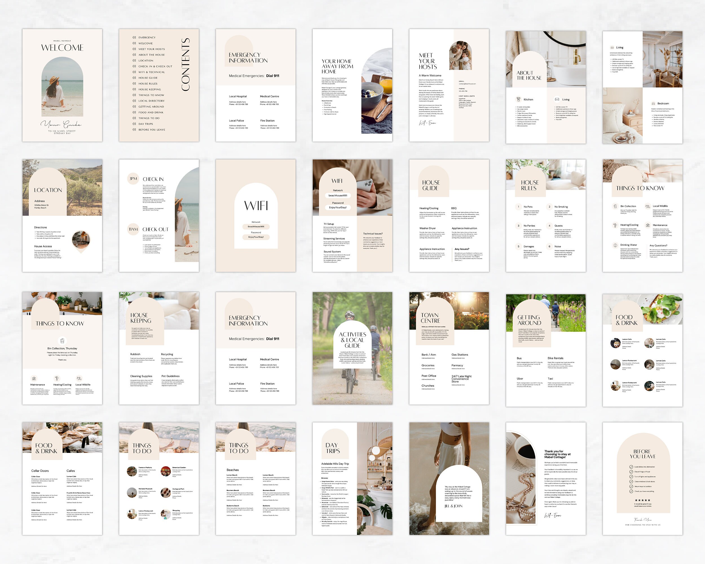Select the Drinking Water tap icon
The image size is (705, 564).
click(615, 246)
